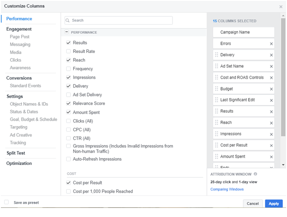Screen dimensions: 287x217
Task: Remove Cost per Result column via X
Action: pos(271,146)
